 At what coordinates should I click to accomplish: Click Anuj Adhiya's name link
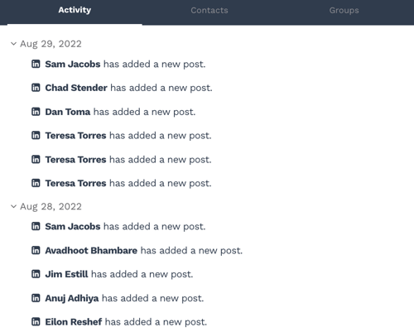[x=72, y=298]
